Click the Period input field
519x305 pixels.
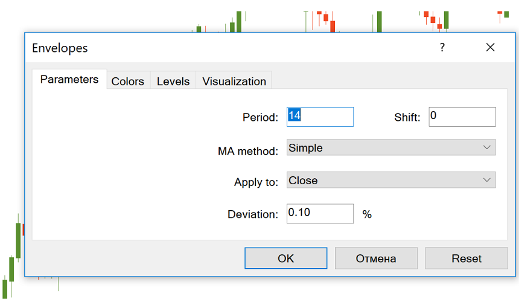[320, 117]
